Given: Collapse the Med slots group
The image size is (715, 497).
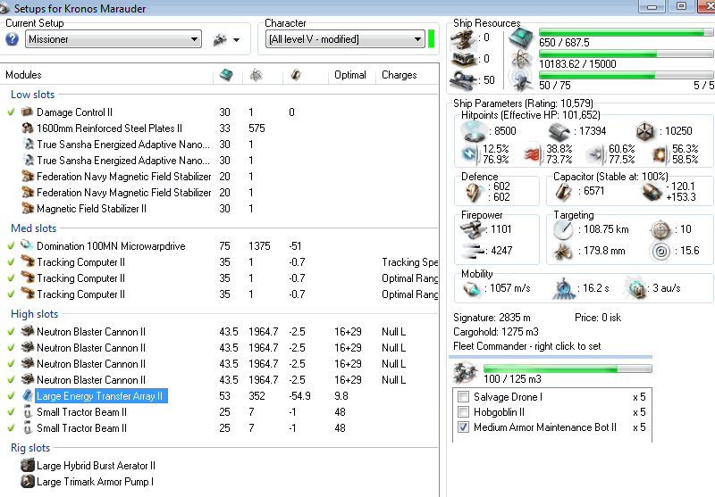Looking at the screenshot, I should coord(34,228).
